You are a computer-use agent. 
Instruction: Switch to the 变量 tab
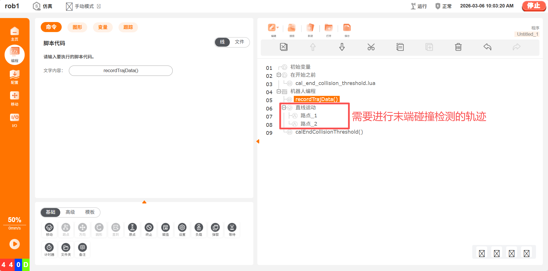coord(103,27)
